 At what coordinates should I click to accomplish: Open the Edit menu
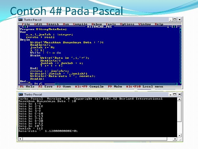tap(38, 24)
